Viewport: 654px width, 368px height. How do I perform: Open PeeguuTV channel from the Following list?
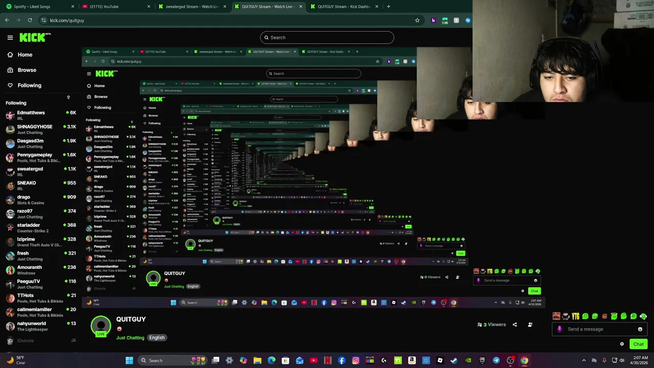pos(41,284)
